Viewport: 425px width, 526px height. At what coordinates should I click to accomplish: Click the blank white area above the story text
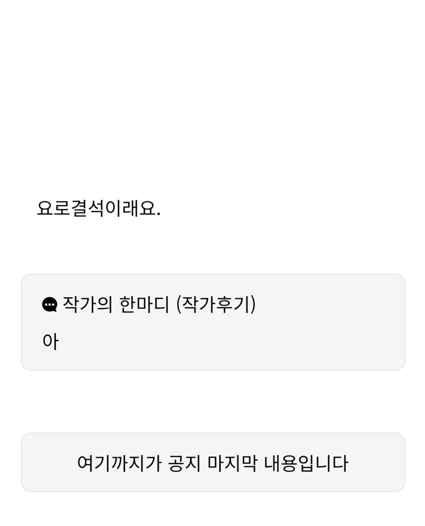(212, 95)
